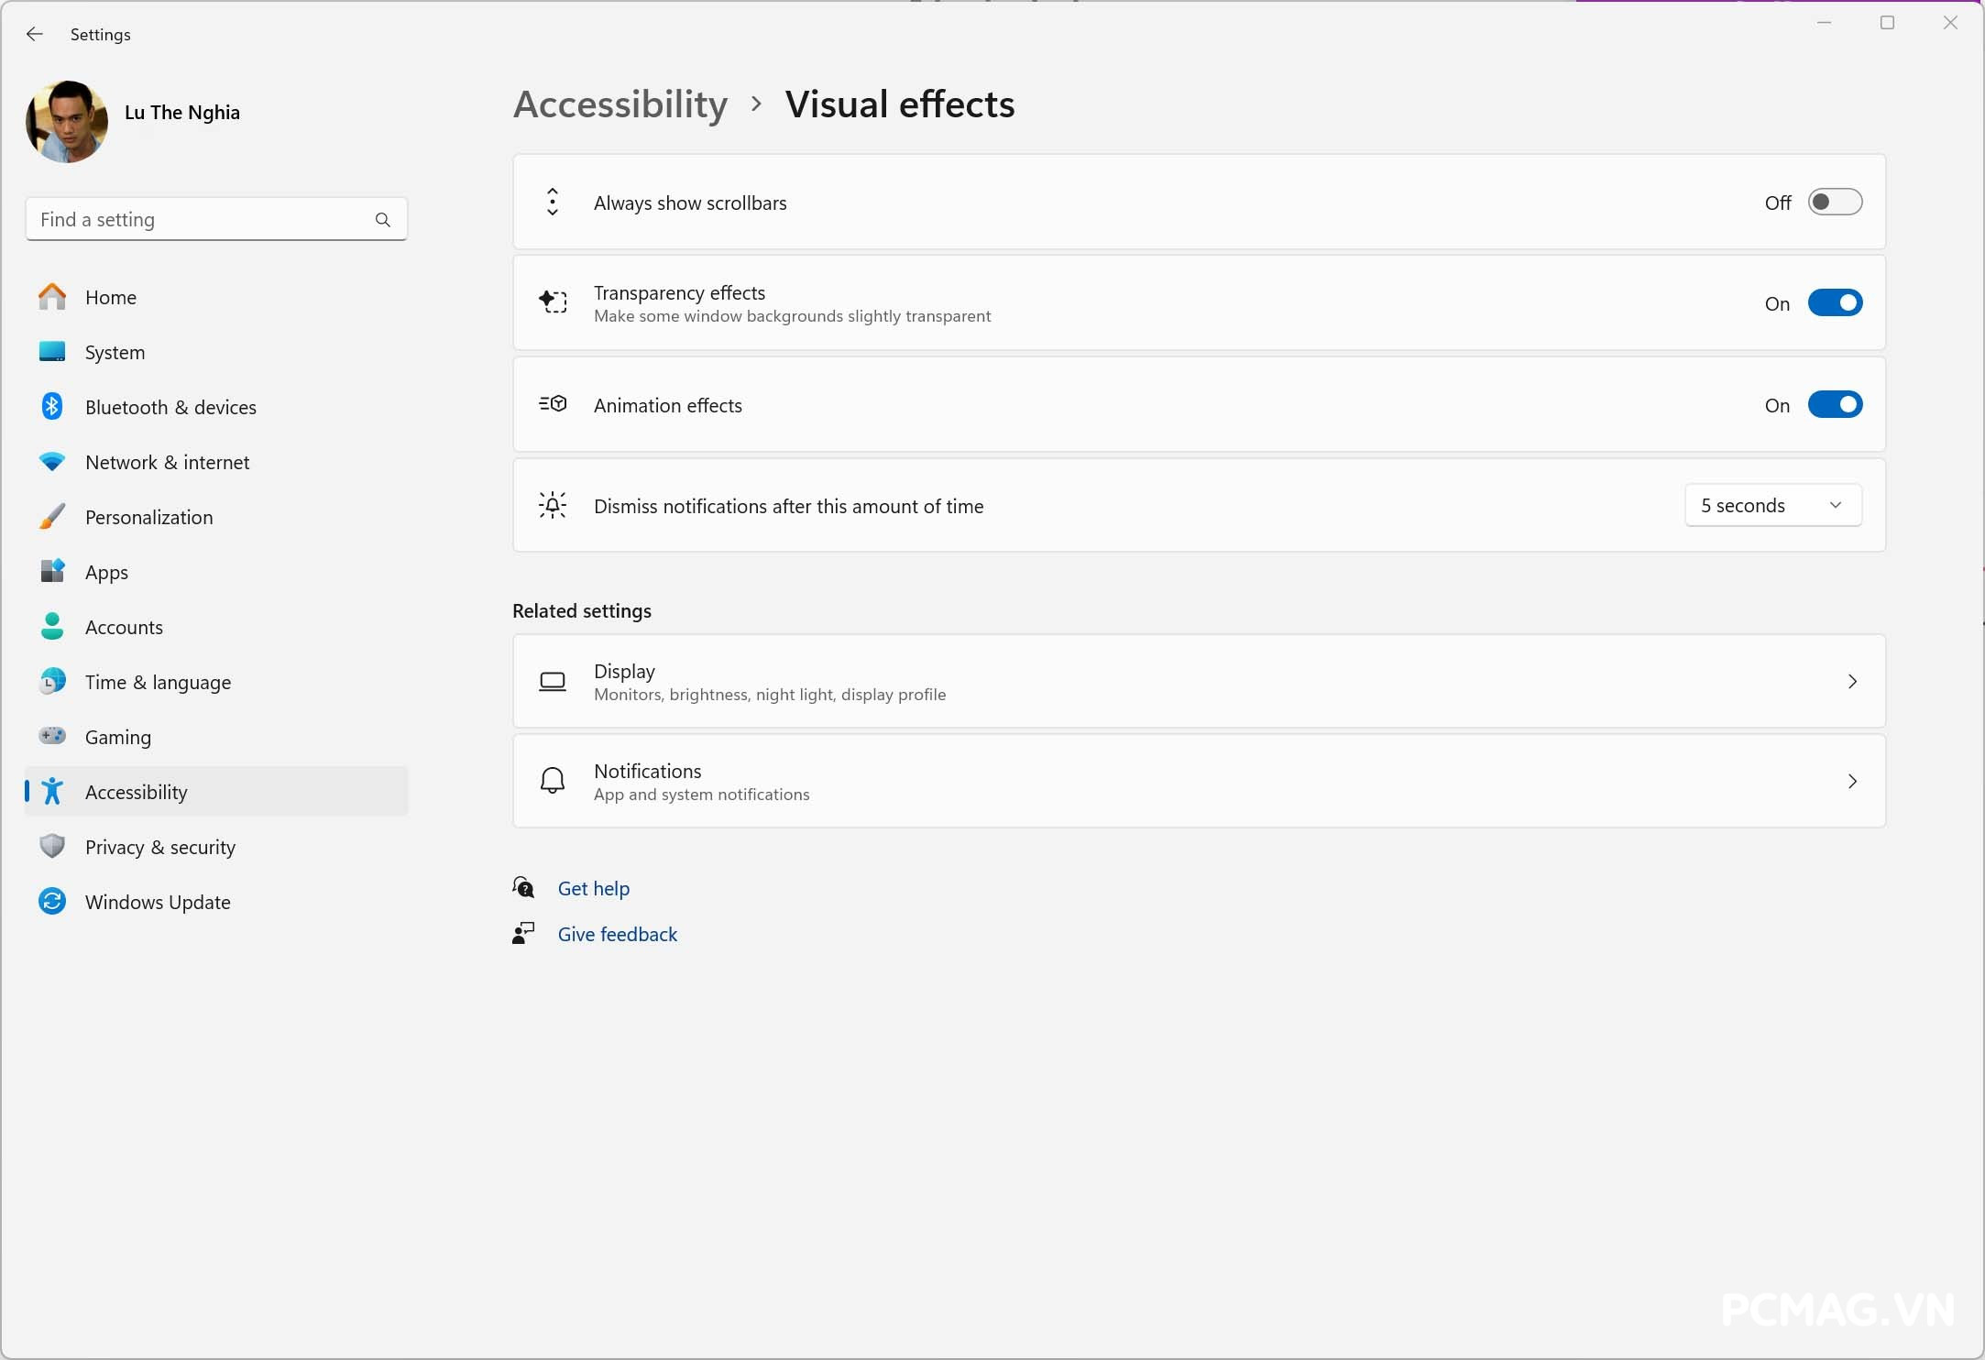Click the Give feedback link
The image size is (1985, 1360).
(x=617, y=934)
